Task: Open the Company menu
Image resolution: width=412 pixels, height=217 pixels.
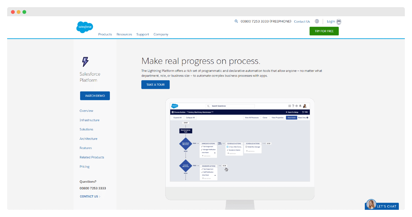Action: click(161, 34)
